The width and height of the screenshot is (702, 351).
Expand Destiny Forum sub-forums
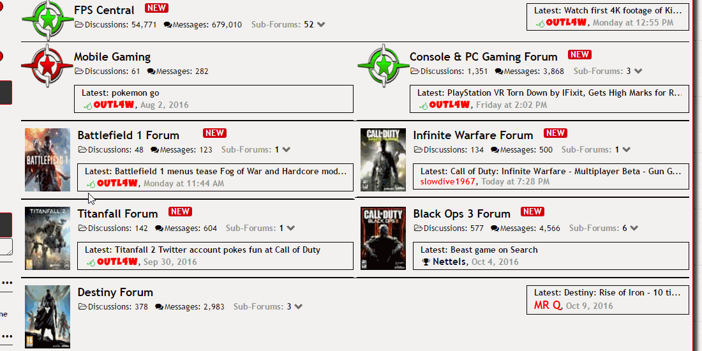pos(299,307)
